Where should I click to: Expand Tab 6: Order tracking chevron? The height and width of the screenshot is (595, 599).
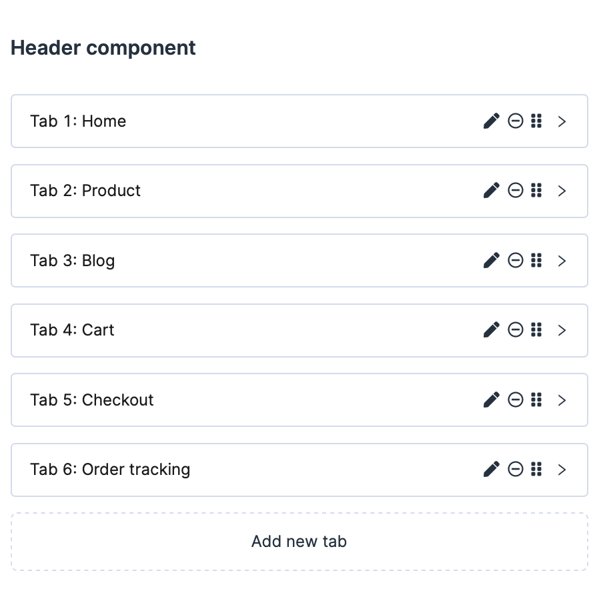[562, 470]
